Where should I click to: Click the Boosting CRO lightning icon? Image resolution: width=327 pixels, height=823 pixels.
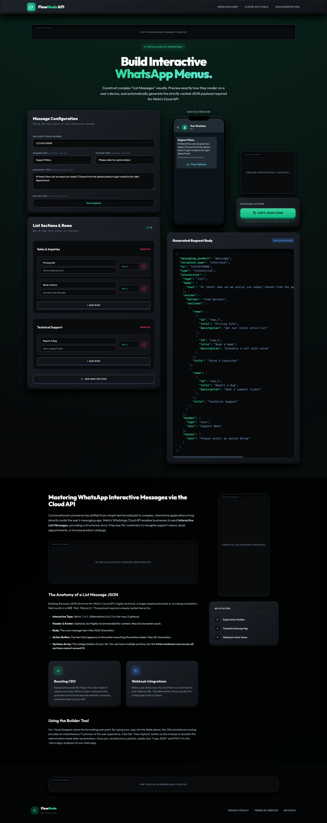pos(58,671)
